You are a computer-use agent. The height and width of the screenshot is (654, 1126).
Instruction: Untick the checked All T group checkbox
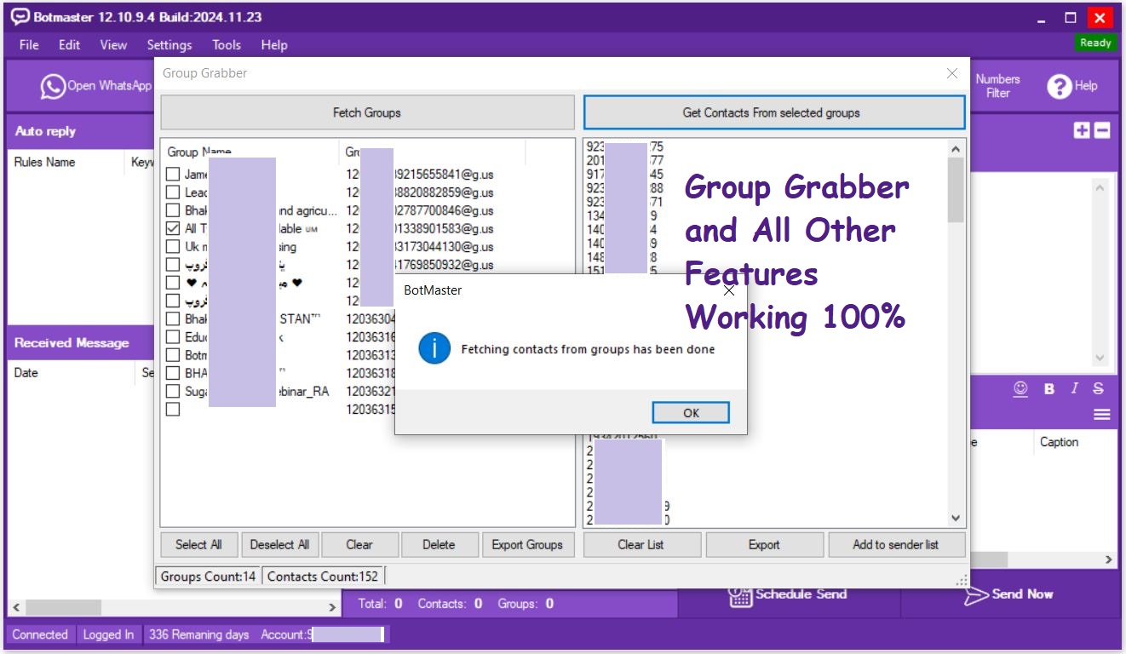[x=173, y=228]
